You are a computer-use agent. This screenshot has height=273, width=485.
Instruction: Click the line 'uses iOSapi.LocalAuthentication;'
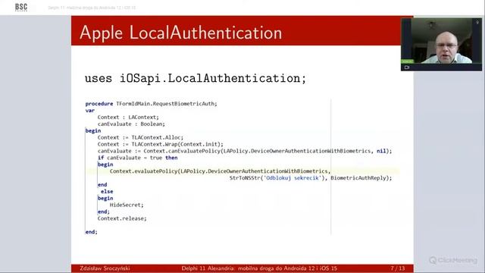click(196, 78)
